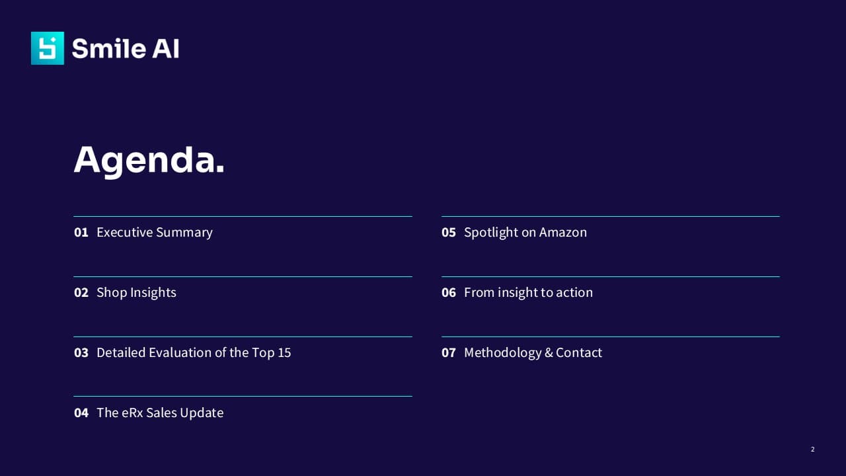846x476 pixels.
Task: Click the slide page number 2
Action: [x=812, y=450]
